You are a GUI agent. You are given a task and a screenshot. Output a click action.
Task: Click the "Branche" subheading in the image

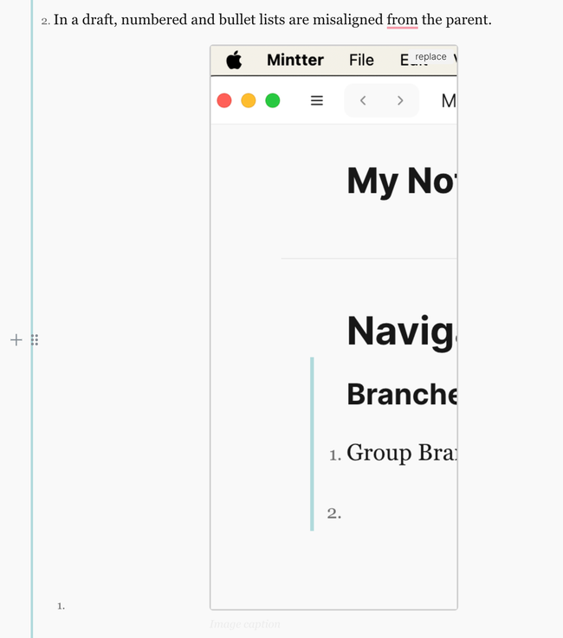pos(401,394)
